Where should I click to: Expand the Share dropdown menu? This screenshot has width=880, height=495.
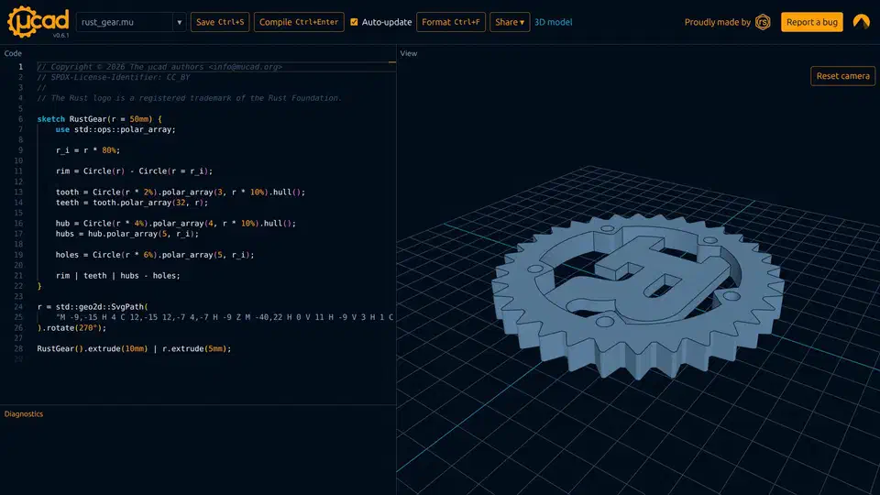coord(510,22)
